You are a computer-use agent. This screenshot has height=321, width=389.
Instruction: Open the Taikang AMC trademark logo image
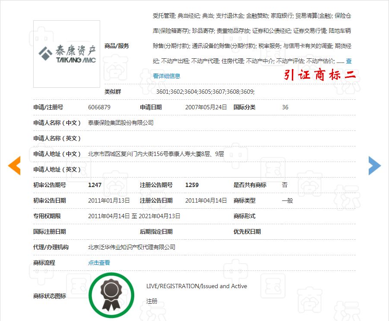(67, 54)
